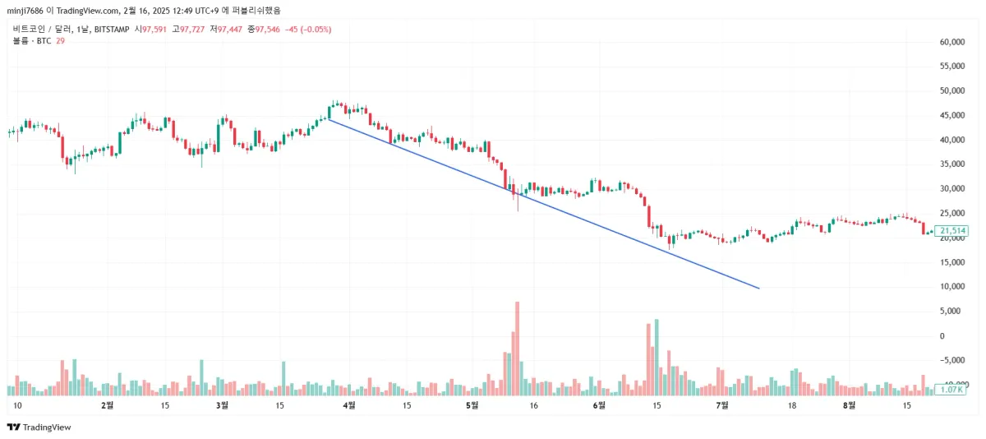Click the 4월 label on the time axis
The image size is (986, 439).
[x=349, y=405]
